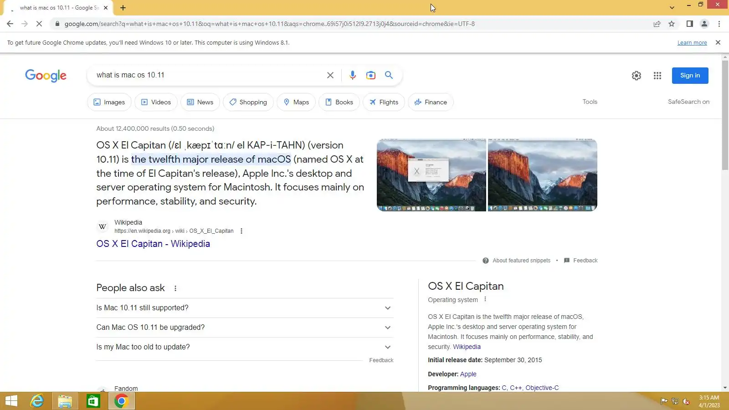Stop loading the page
Viewport: 729px width, 410px height.
[39, 24]
